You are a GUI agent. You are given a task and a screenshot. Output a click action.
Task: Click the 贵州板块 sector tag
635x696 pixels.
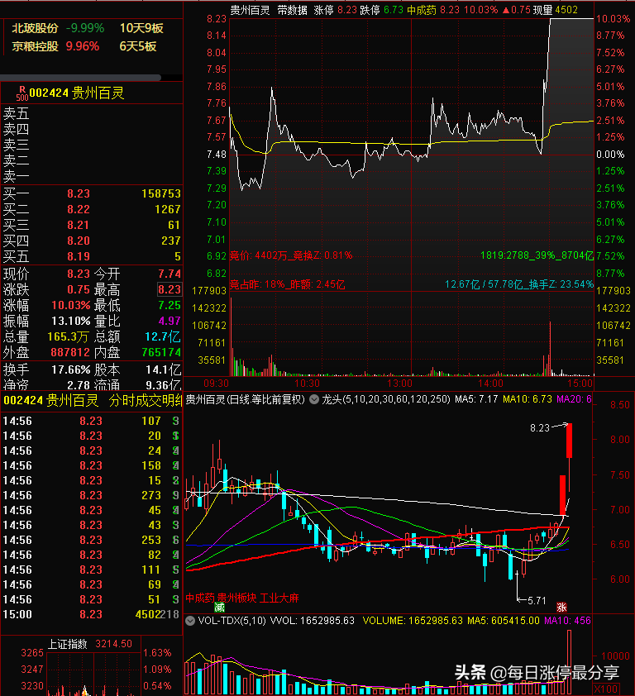pos(237,598)
